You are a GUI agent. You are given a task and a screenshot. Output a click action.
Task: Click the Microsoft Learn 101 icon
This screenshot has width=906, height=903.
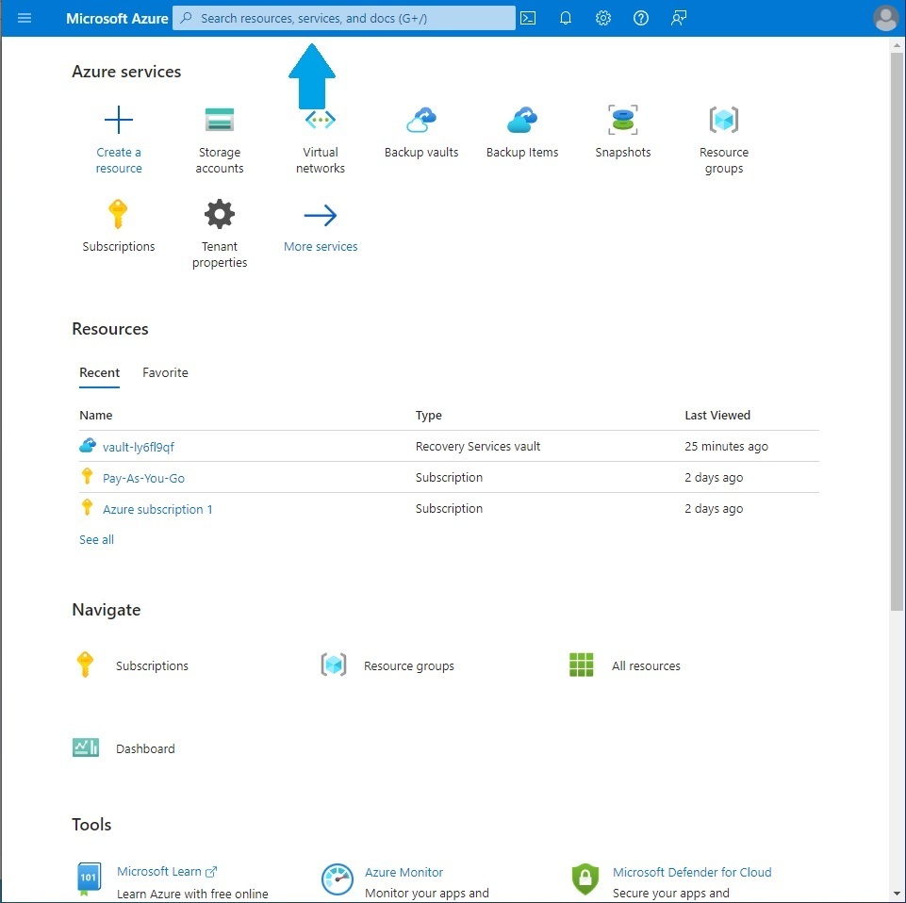[89, 878]
